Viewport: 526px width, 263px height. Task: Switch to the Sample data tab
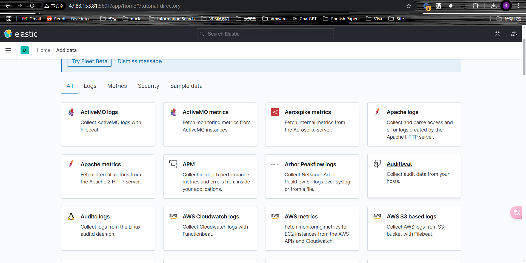pyautogui.click(x=186, y=86)
